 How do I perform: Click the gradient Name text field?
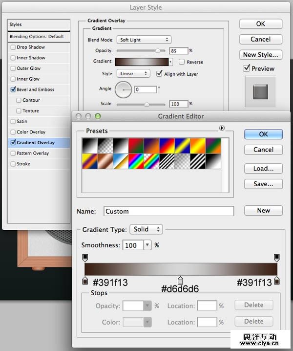(x=168, y=211)
